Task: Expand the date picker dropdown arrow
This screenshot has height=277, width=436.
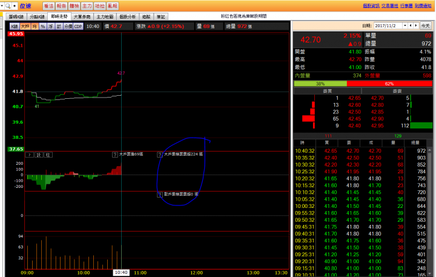Action: 405,25
